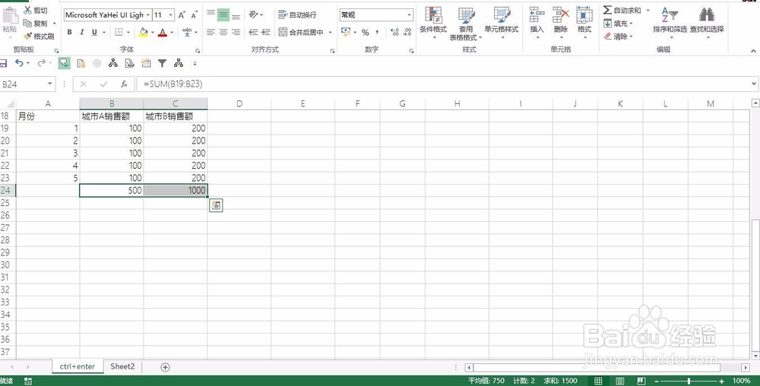Open the font size dropdown
This screenshot has width=760, height=386.
tap(170, 15)
